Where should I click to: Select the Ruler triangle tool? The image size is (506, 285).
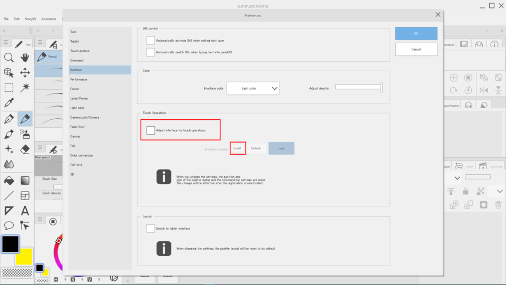pyautogui.click(x=9, y=211)
